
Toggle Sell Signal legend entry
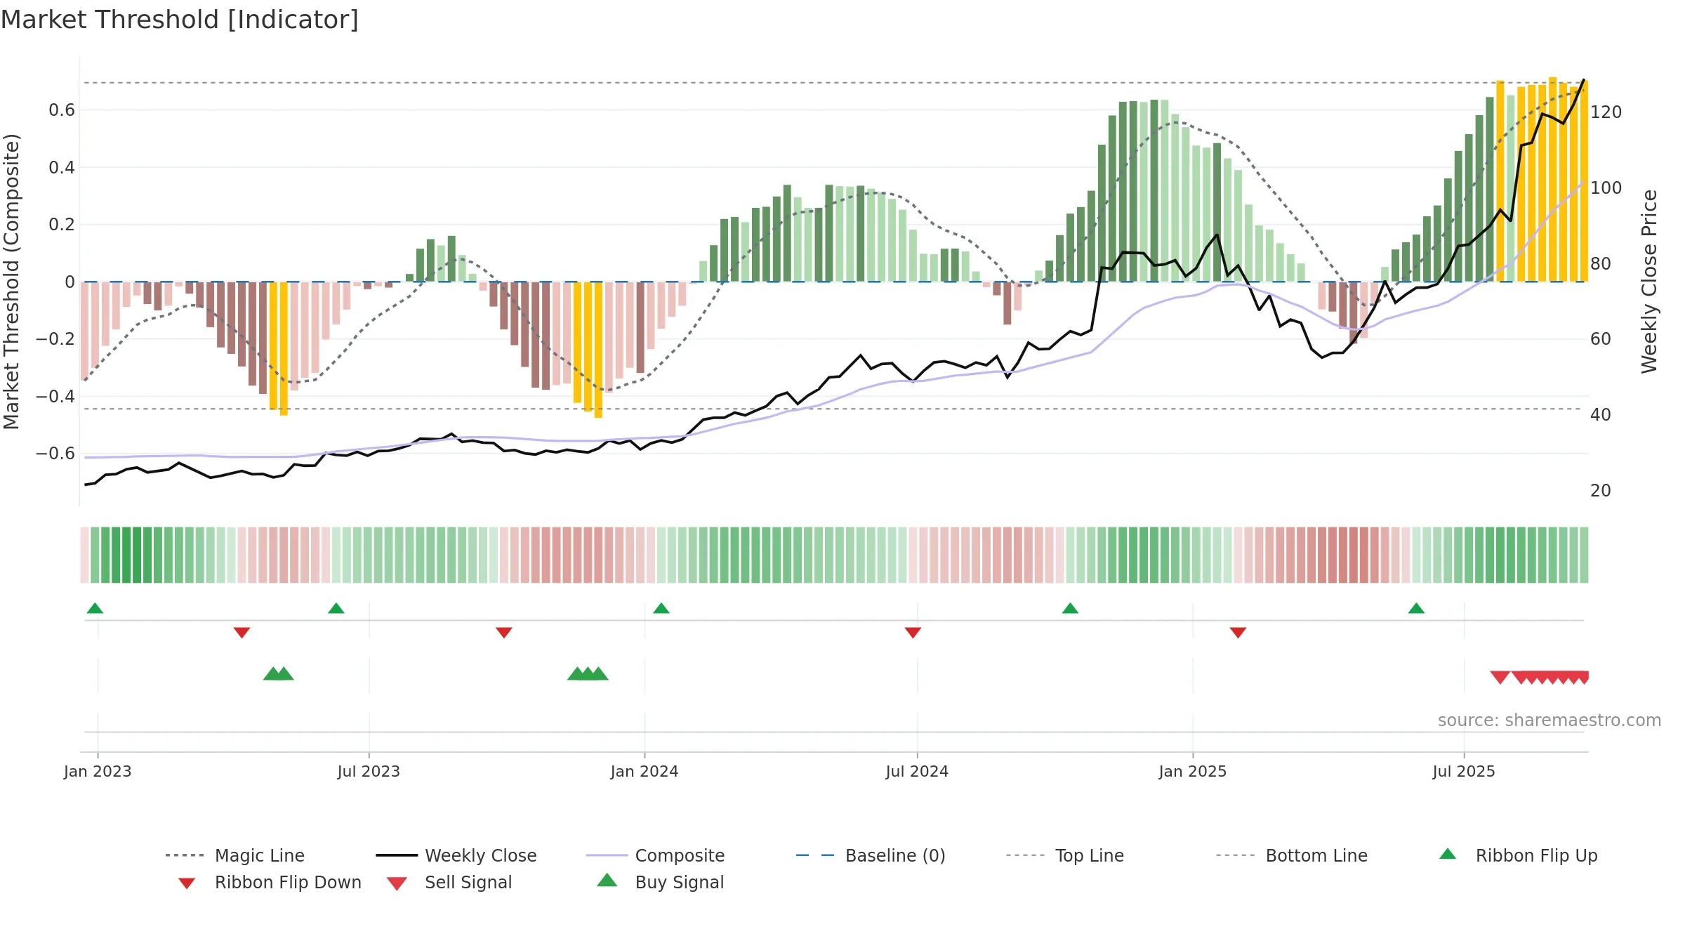click(449, 882)
